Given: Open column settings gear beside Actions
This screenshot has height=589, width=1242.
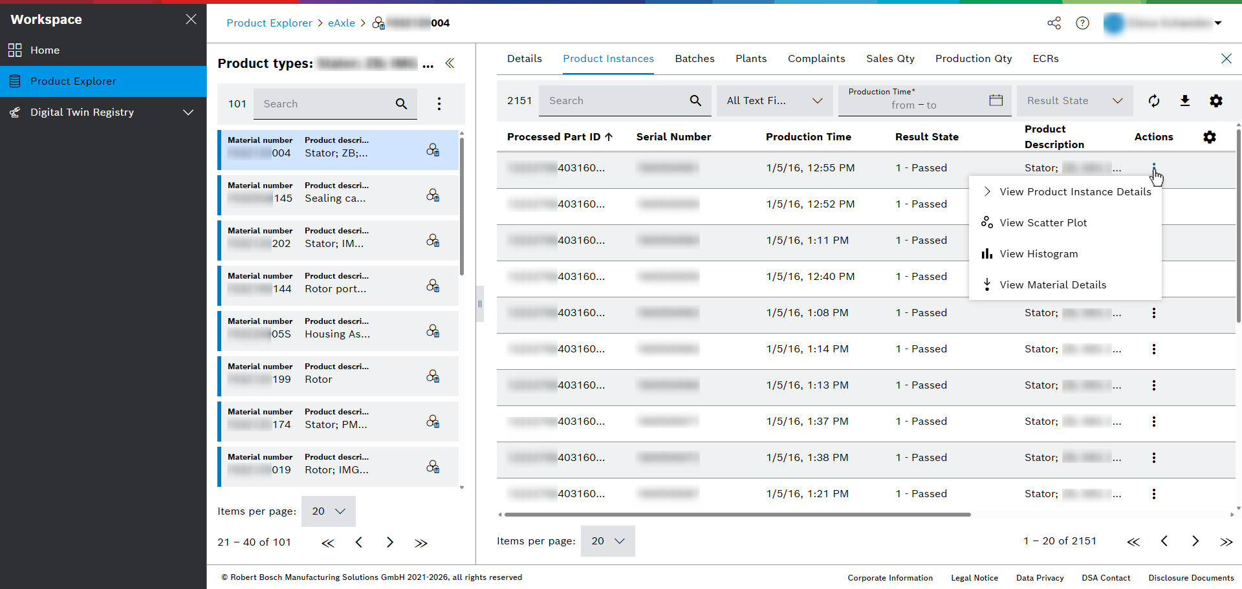Looking at the screenshot, I should tap(1210, 137).
